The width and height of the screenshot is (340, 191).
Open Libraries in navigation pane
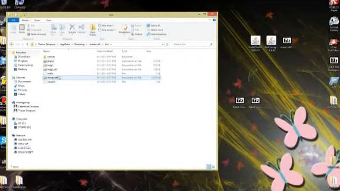19,77
